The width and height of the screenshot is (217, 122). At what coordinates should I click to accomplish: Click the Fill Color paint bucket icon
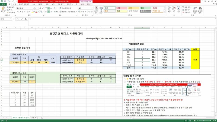(x=33, y=12)
